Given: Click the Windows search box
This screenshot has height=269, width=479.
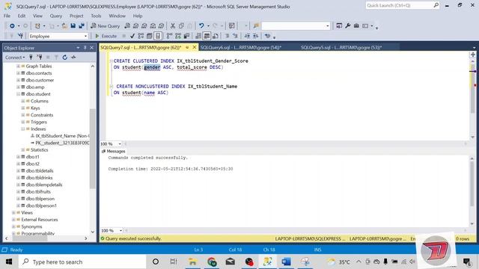Looking at the screenshot, I should tap(82, 262).
